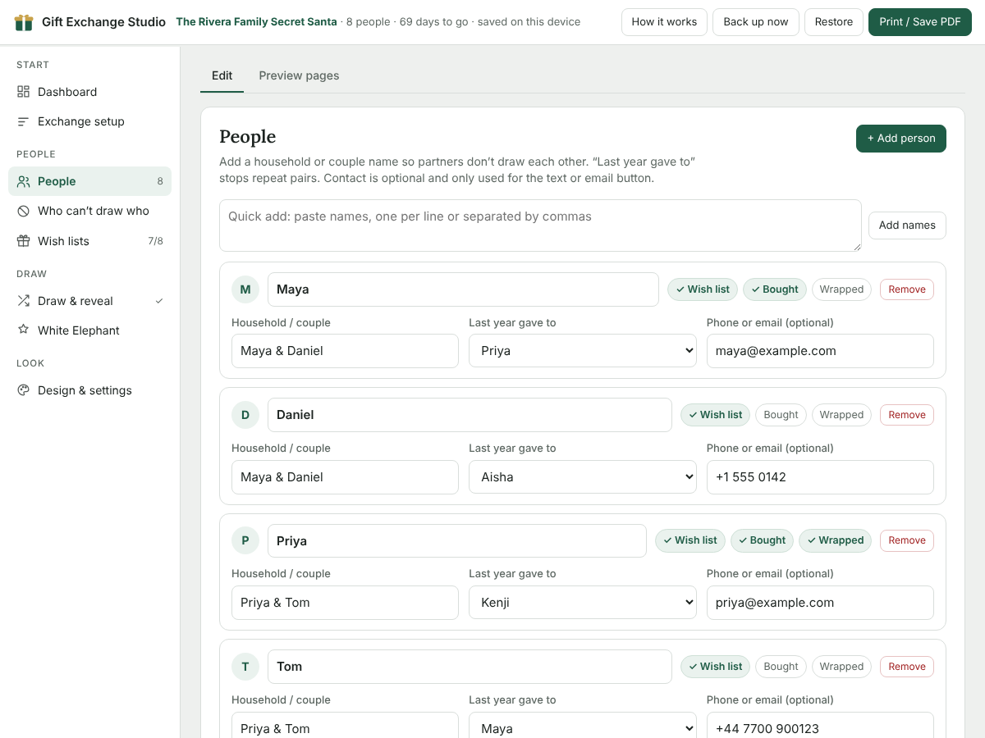Click the Wish lists gift icon
Screen dimensions: 985x738
coord(23,241)
